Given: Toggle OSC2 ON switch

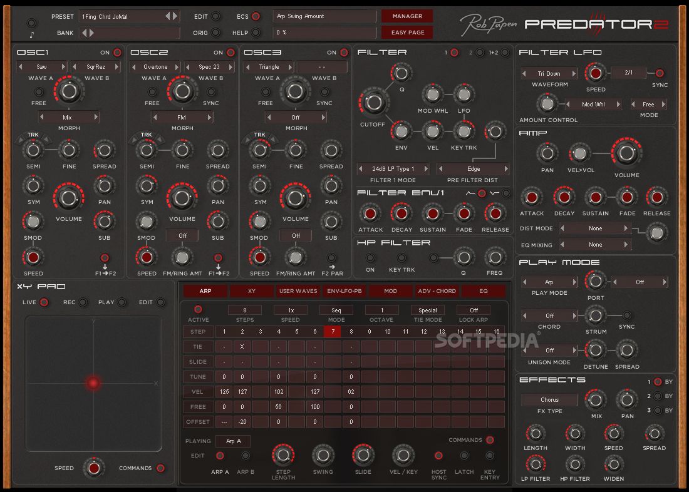Looking at the screenshot, I should coord(231,53).
